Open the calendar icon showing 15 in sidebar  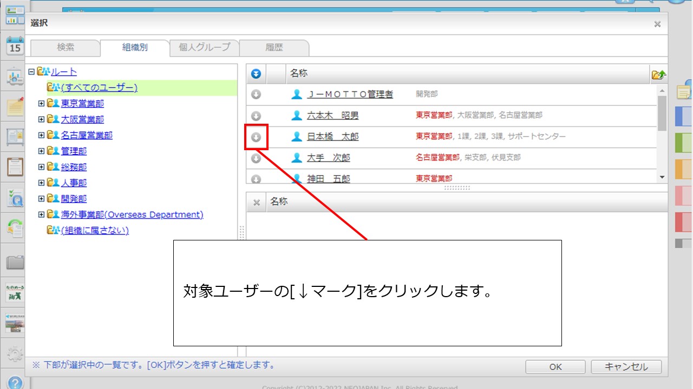(15, 46)
